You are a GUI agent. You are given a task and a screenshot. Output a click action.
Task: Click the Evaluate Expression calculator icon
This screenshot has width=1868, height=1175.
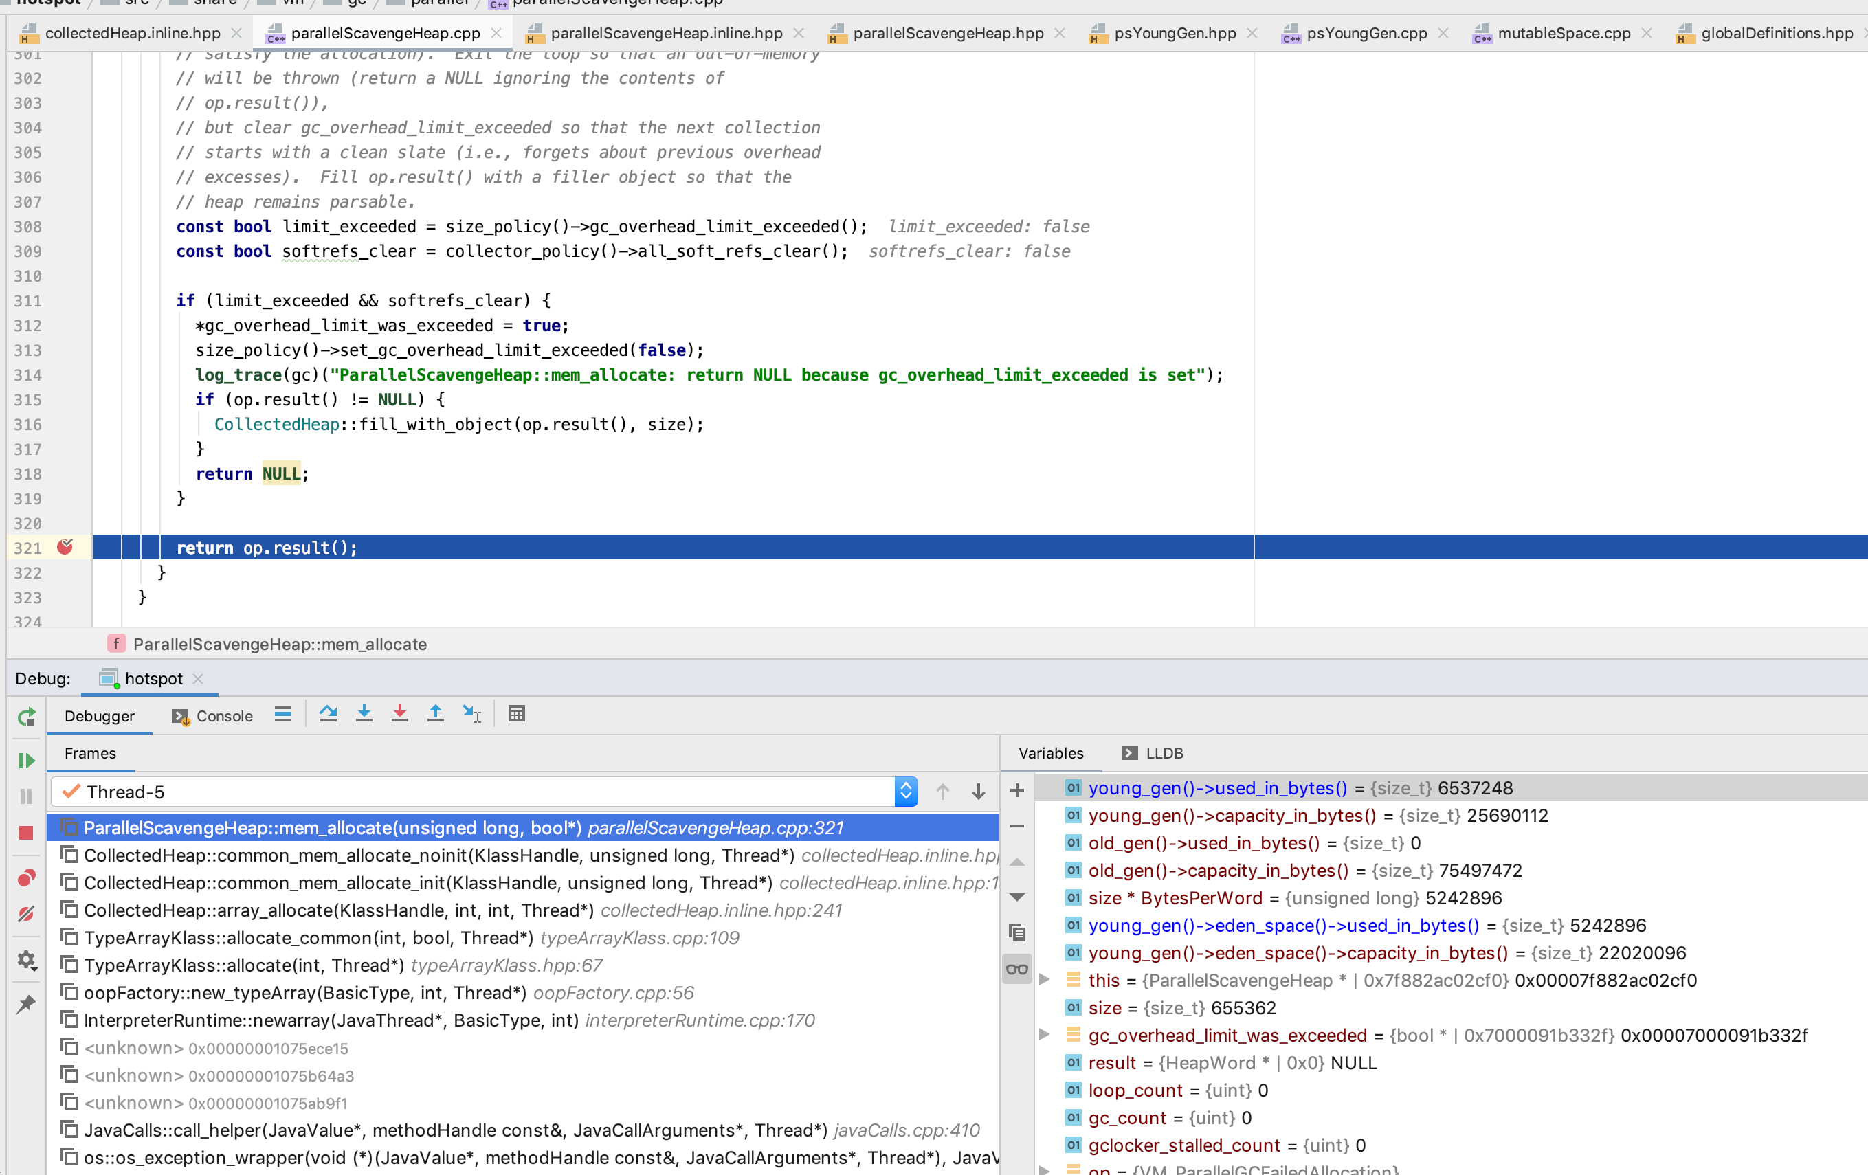click(x=517, y=713)
